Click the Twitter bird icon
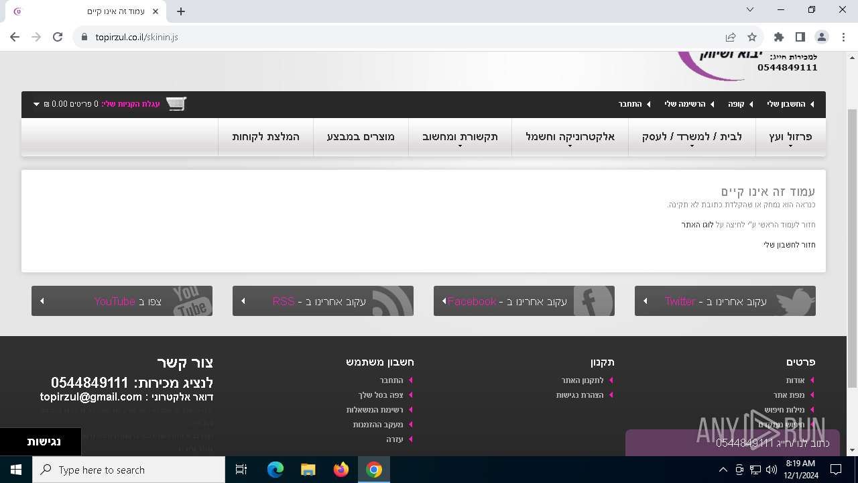 794,301
